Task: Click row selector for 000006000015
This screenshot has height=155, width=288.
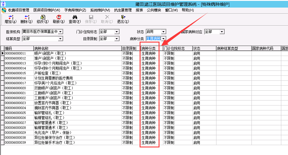Action: tap(2, 73)
